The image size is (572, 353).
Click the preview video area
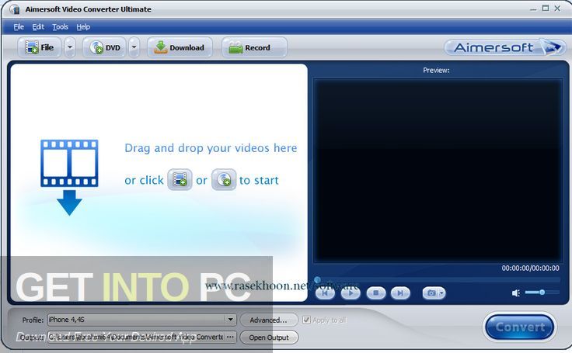[x=438, y=170]
